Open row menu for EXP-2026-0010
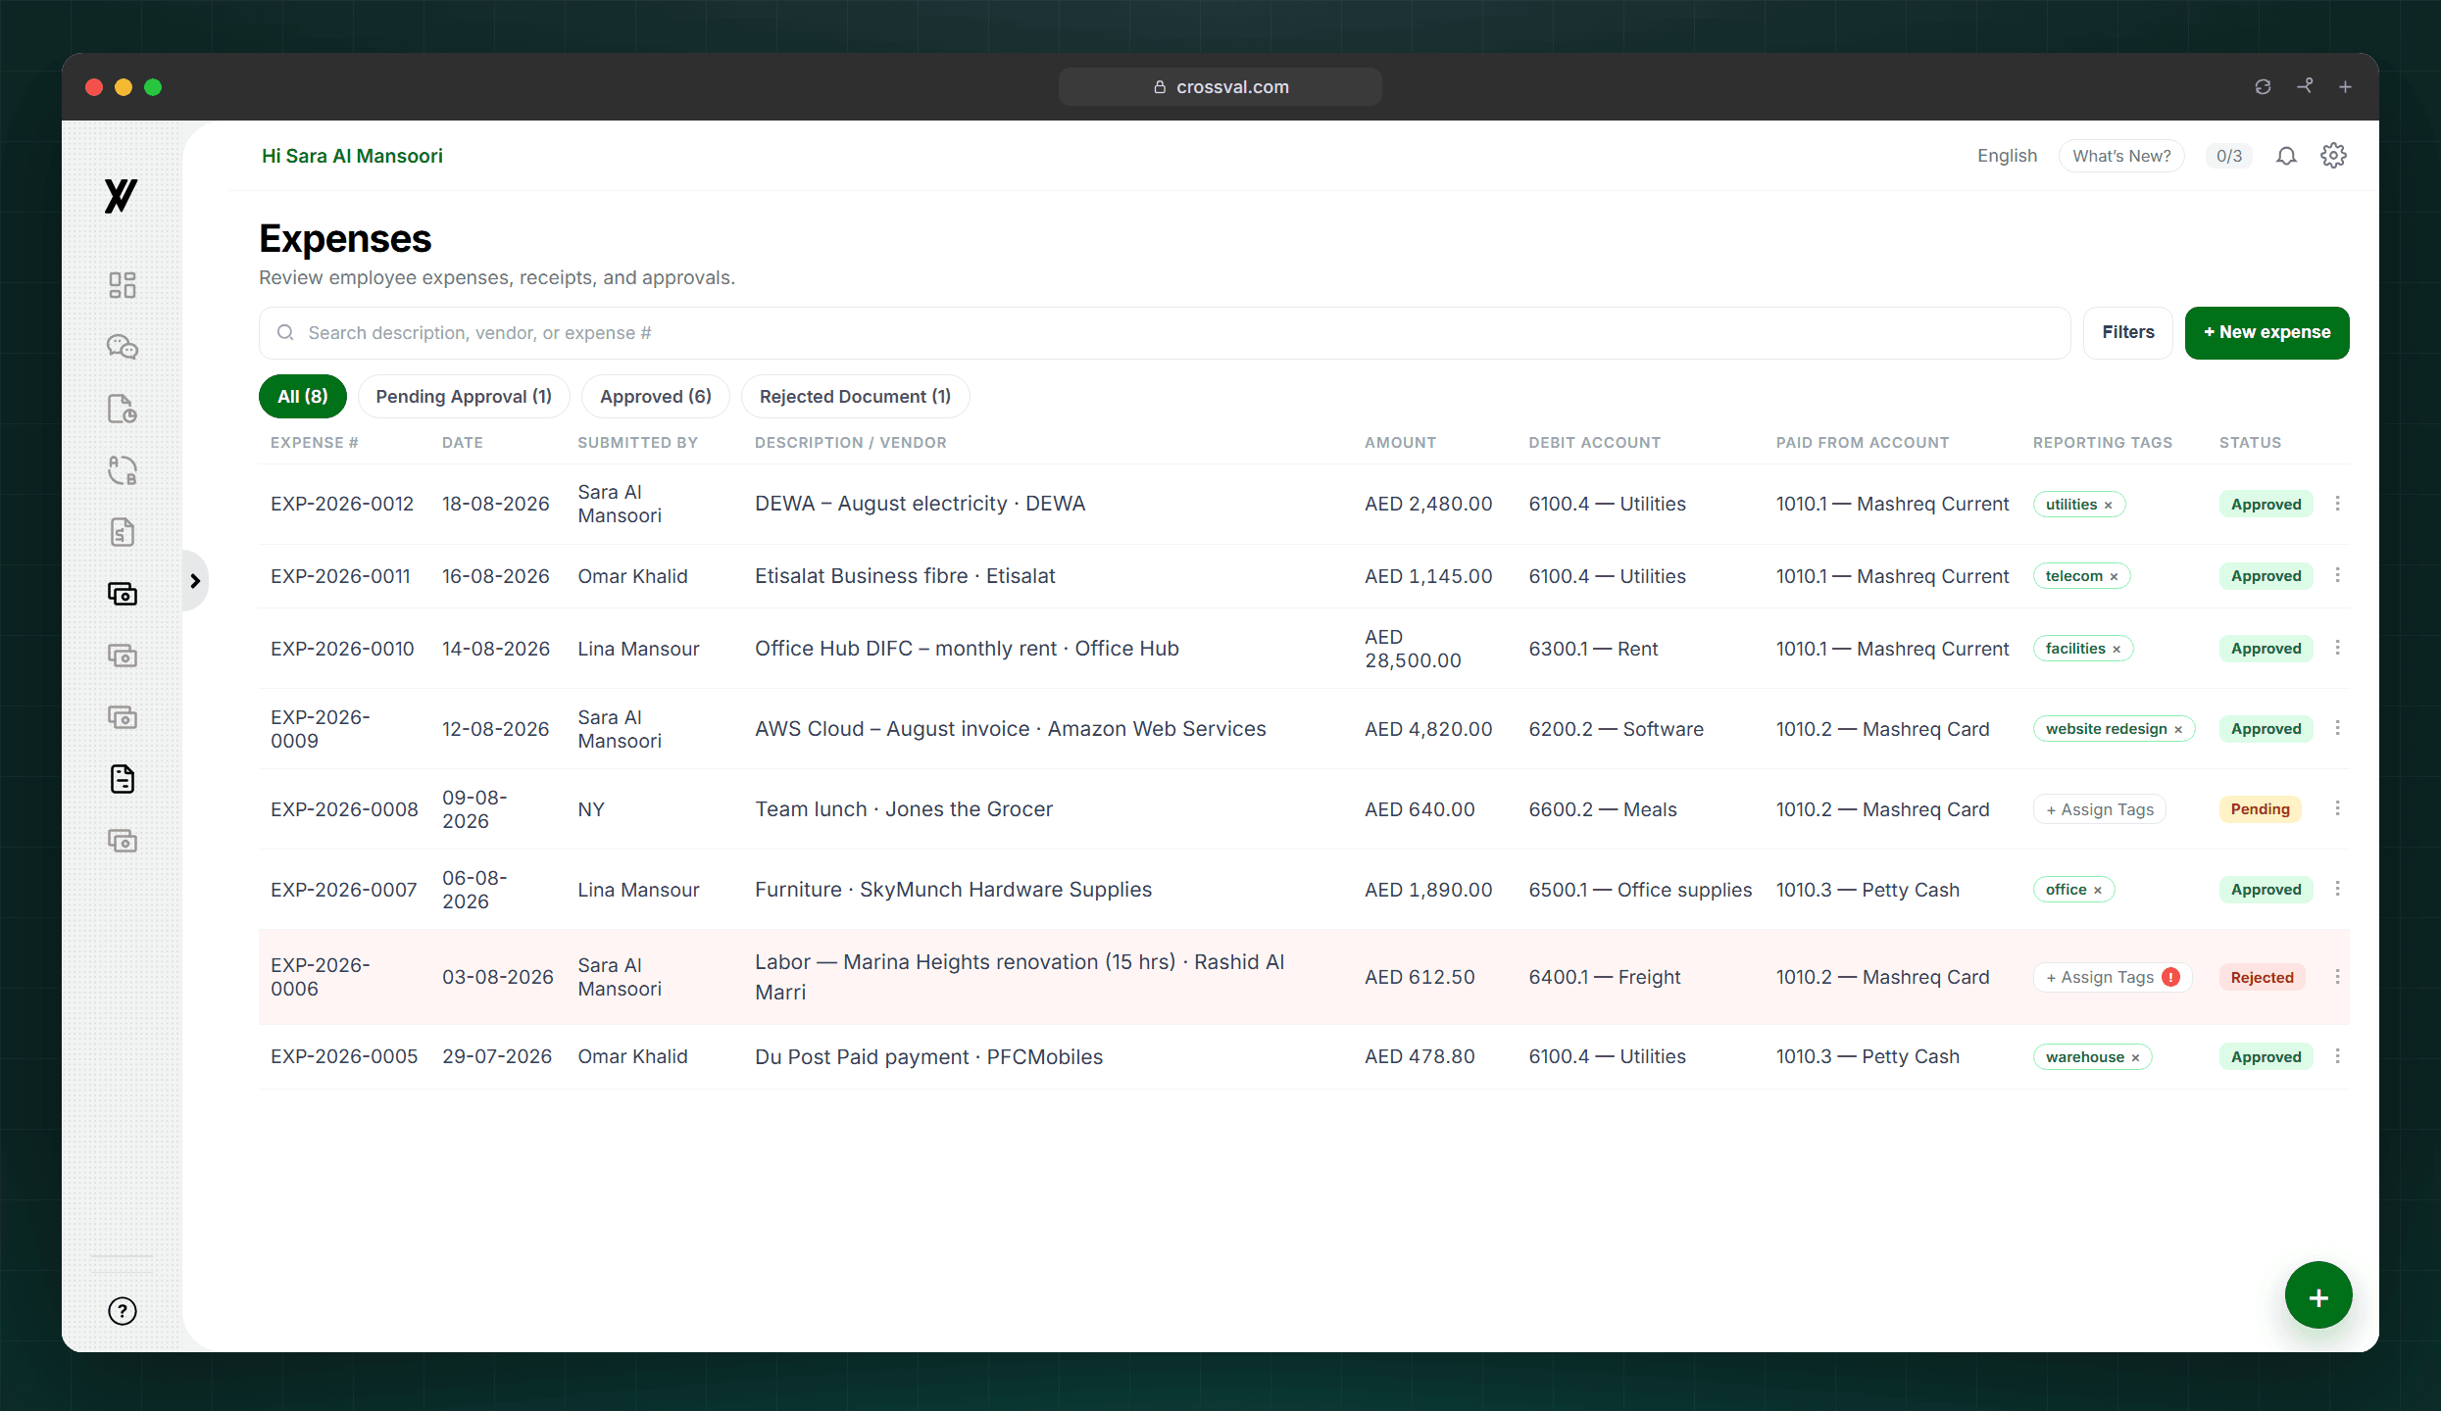Image resolution: width=2441 pixels, height=1411 pixels. click(2338, 649)
